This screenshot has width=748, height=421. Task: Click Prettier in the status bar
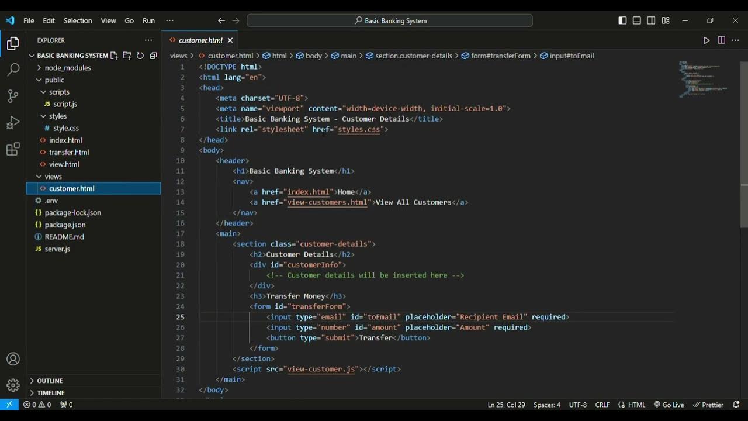[x=708, y=405]
